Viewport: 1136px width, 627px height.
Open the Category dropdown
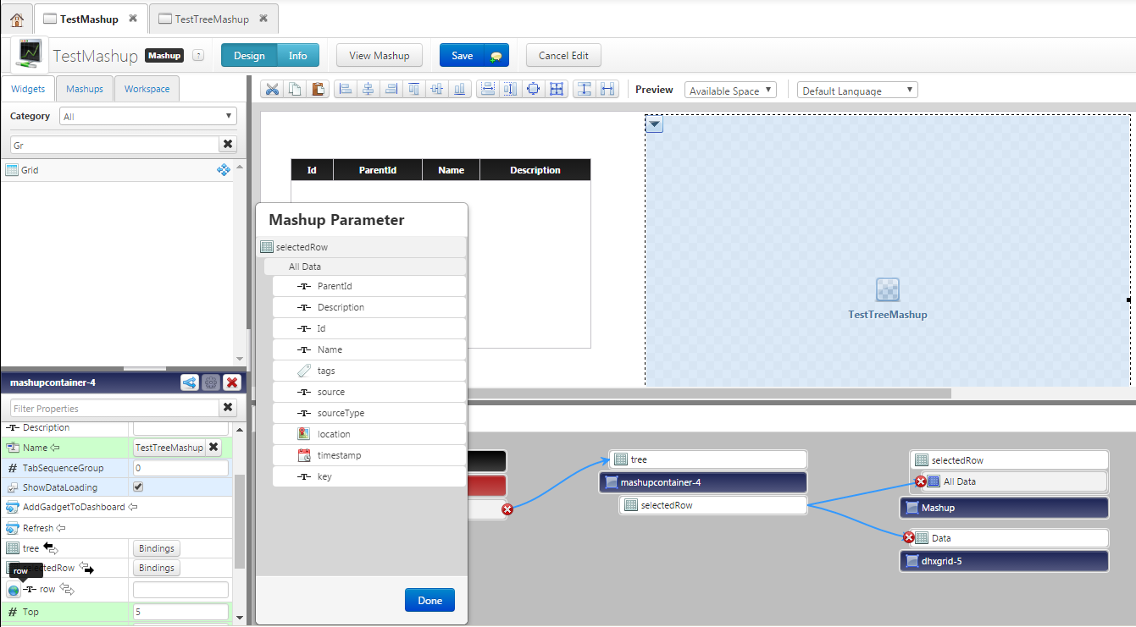[148, 116]
